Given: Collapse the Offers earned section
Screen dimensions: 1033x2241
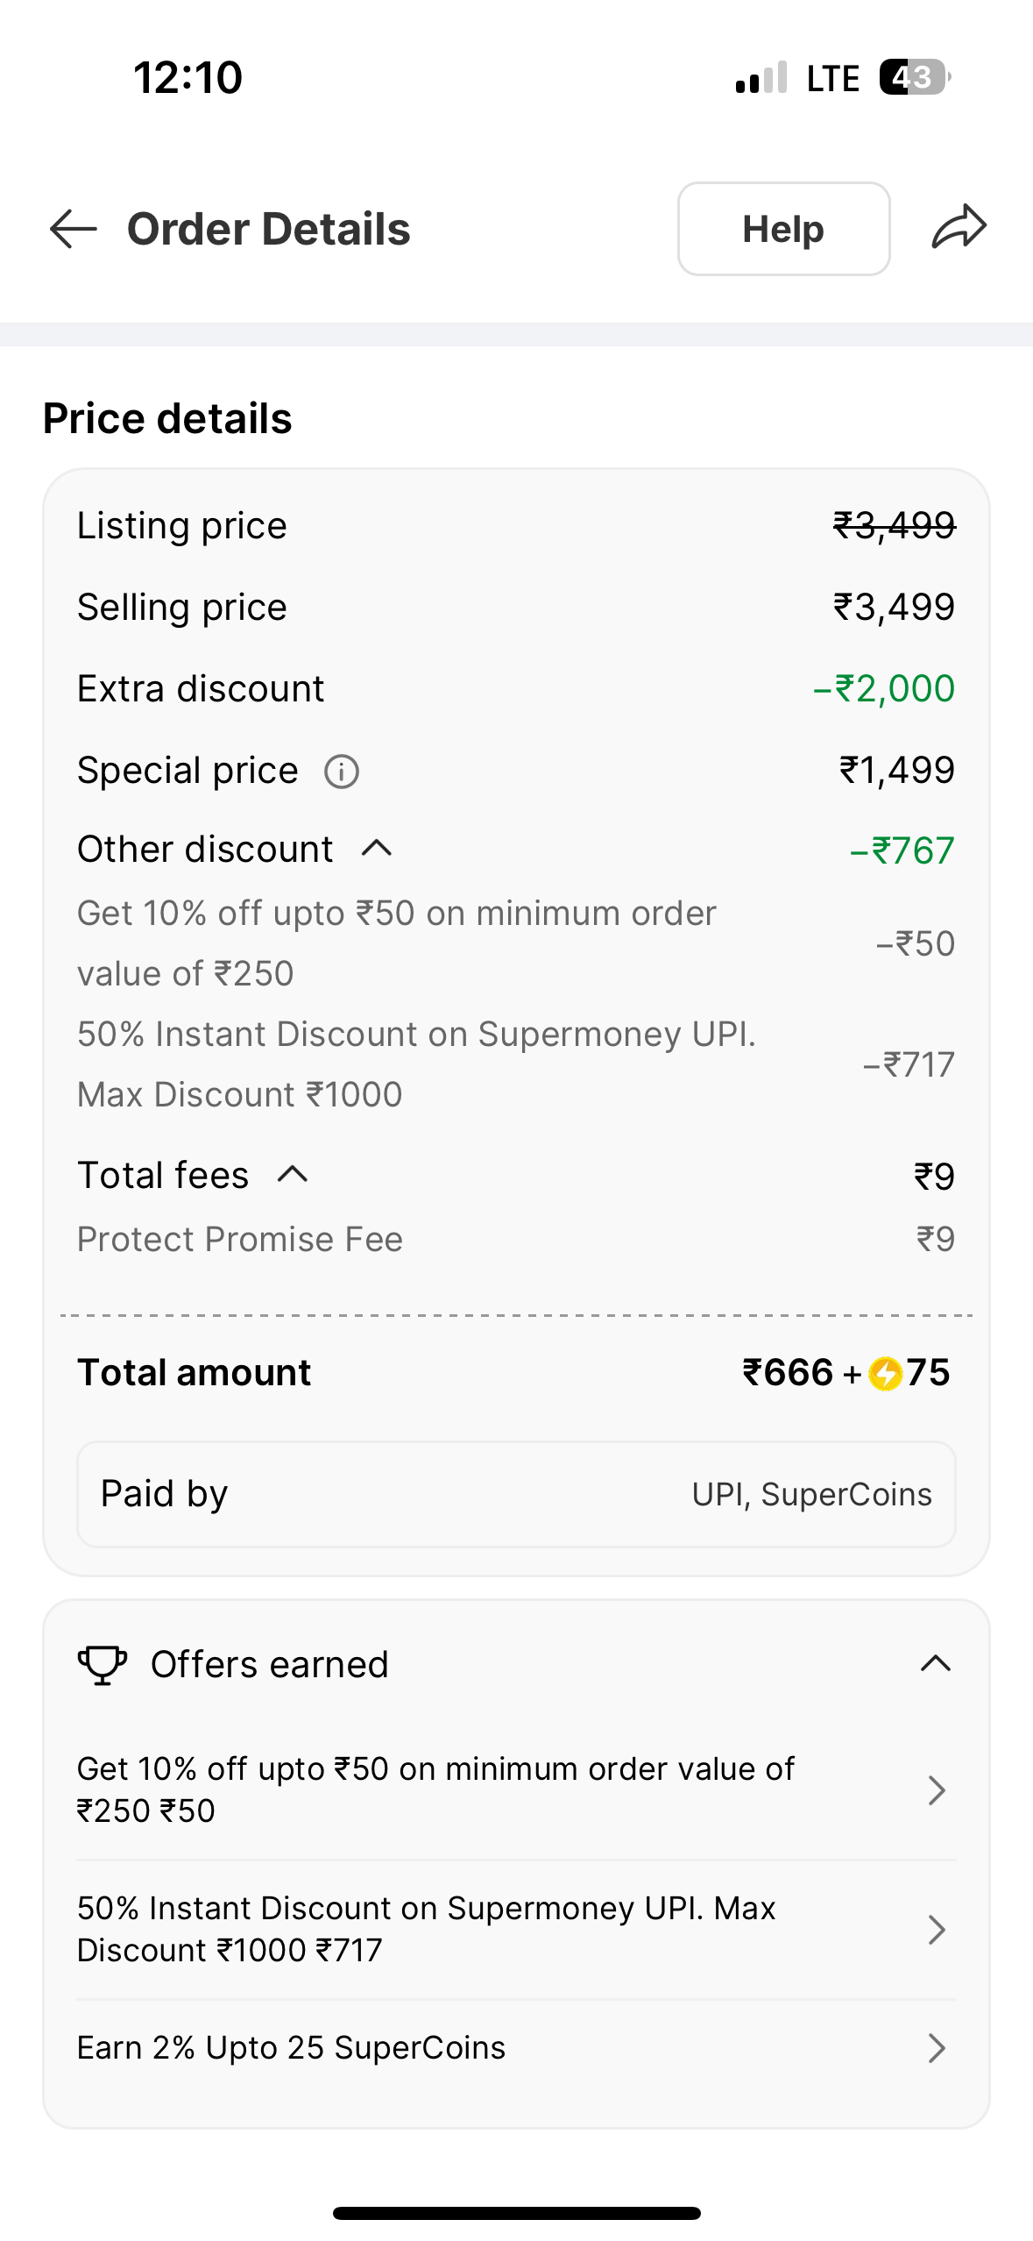Looking at the screenshot, I should (x=936, y=1663).
